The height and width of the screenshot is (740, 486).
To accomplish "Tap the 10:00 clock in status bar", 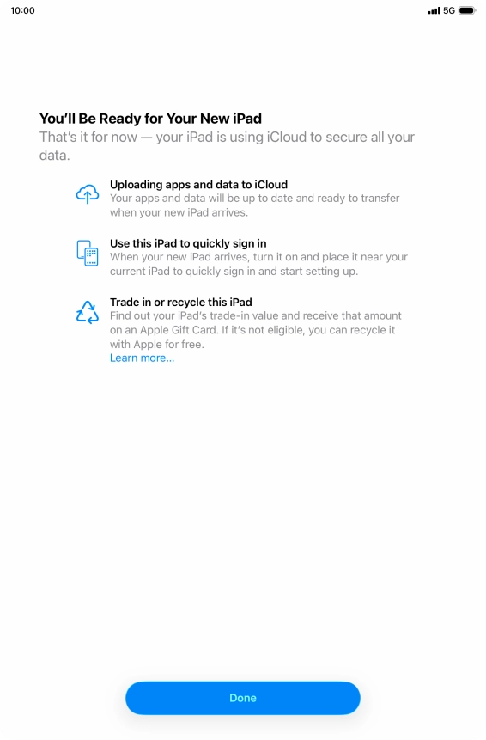I will 22,10.
